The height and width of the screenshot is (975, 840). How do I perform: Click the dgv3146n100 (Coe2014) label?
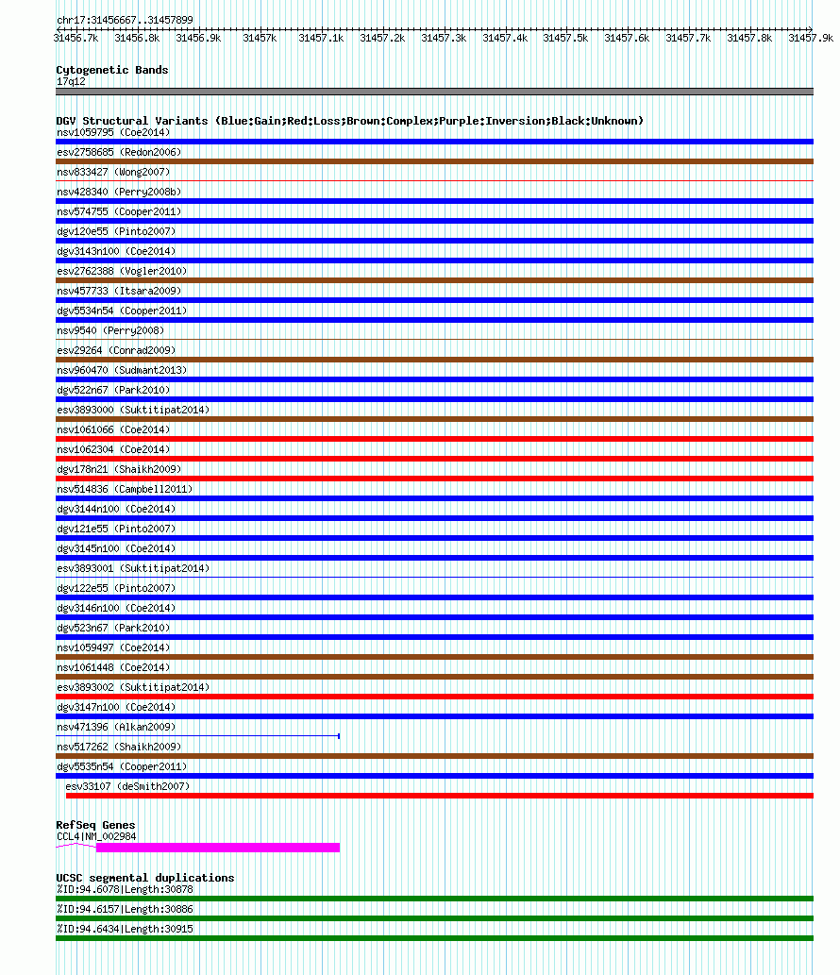[x=116, y=609]
